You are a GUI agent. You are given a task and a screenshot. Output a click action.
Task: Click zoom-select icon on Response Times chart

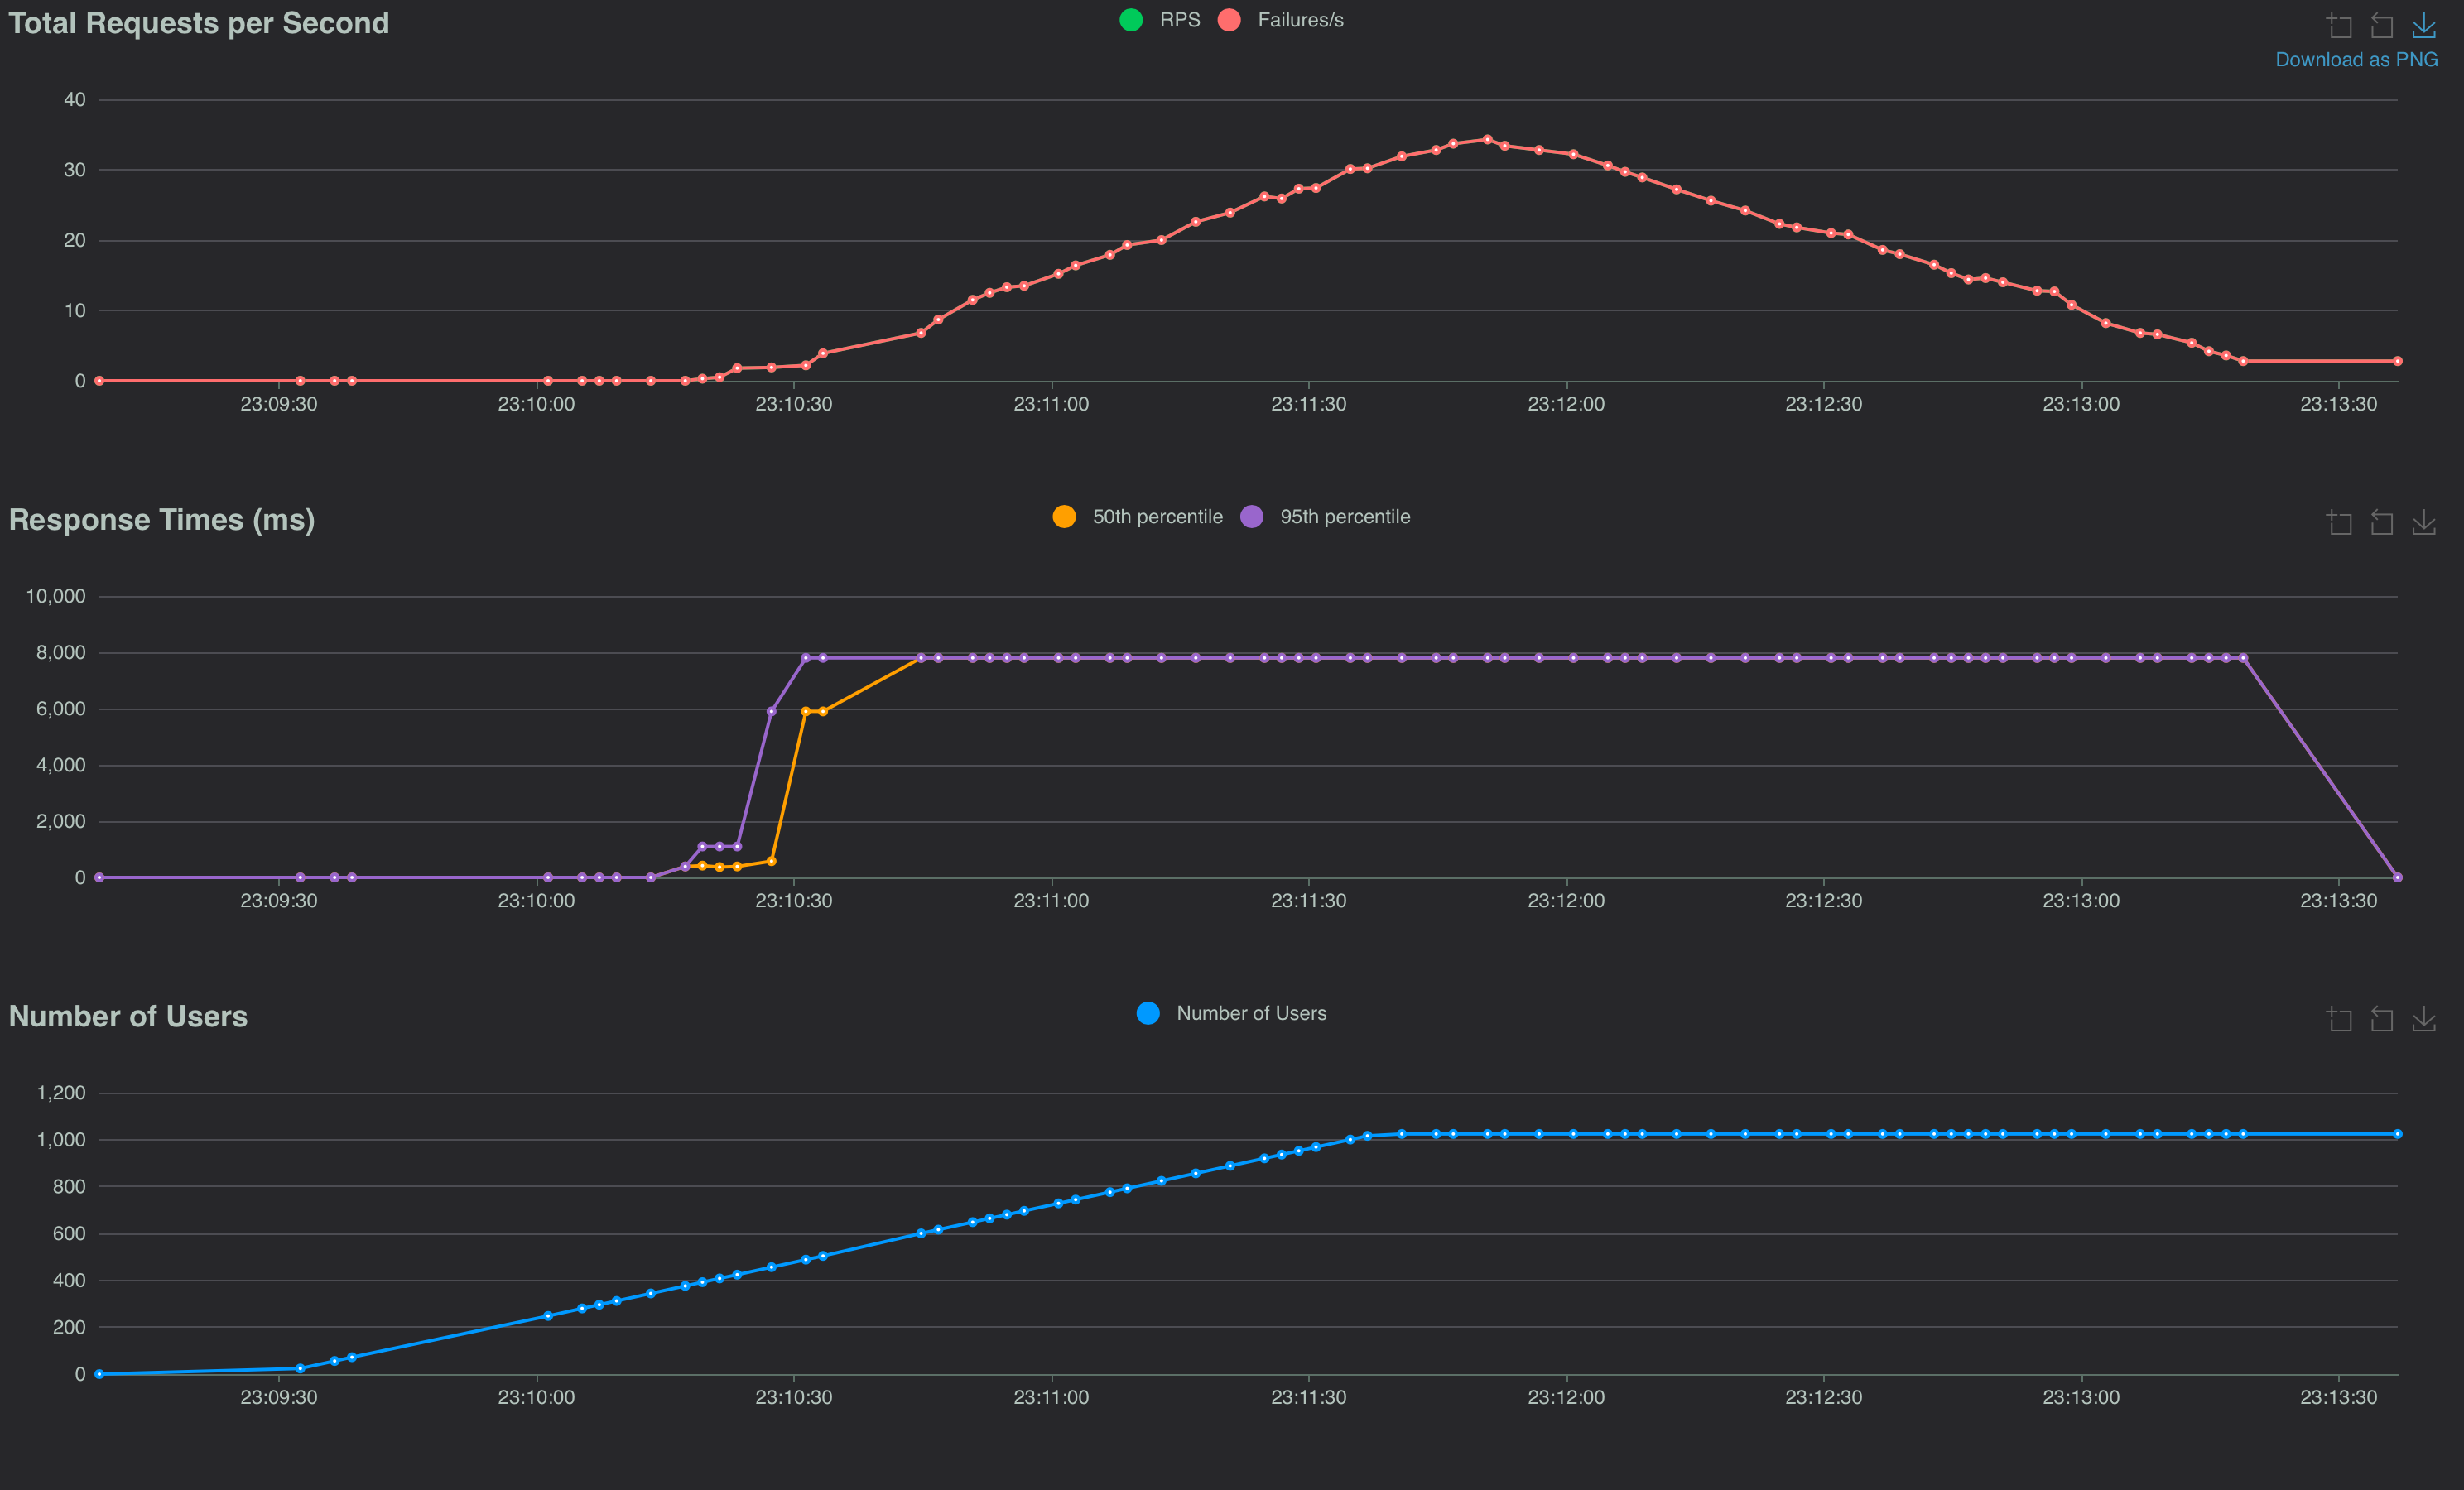coord(2339,522)
